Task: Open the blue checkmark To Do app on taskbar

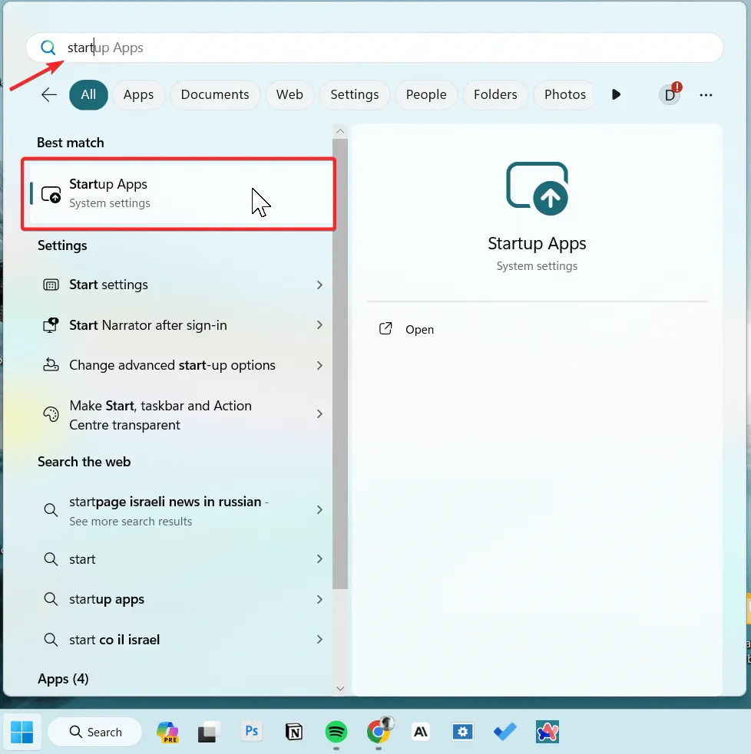Action: pyautogui.click(x=505, y=732)
